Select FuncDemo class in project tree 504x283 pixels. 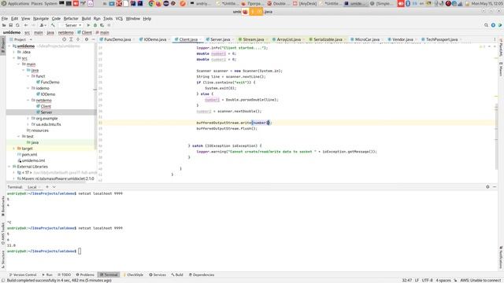(48, 82)
